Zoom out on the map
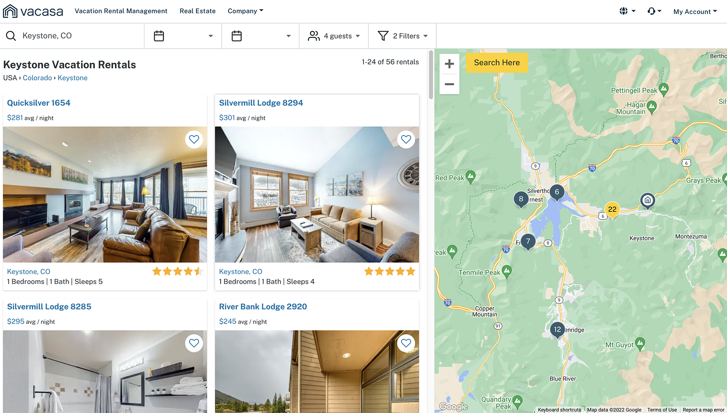The height and width of the screenshot is (413, 727). click(449, 84)
